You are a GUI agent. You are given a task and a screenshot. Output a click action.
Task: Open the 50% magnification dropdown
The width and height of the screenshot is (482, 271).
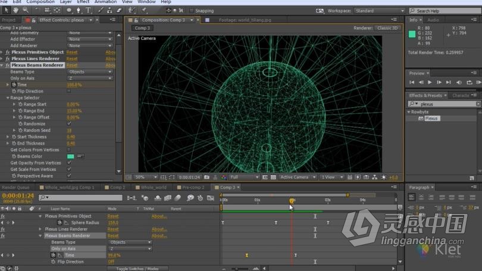point(146,177)
